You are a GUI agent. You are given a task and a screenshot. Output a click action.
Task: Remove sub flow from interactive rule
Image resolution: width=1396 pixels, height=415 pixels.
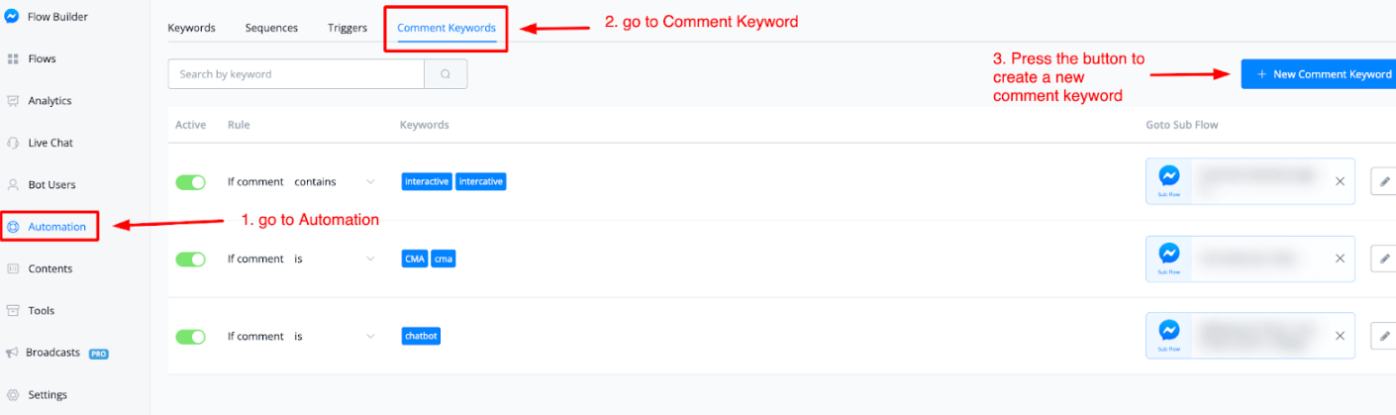pos(1340,181)
